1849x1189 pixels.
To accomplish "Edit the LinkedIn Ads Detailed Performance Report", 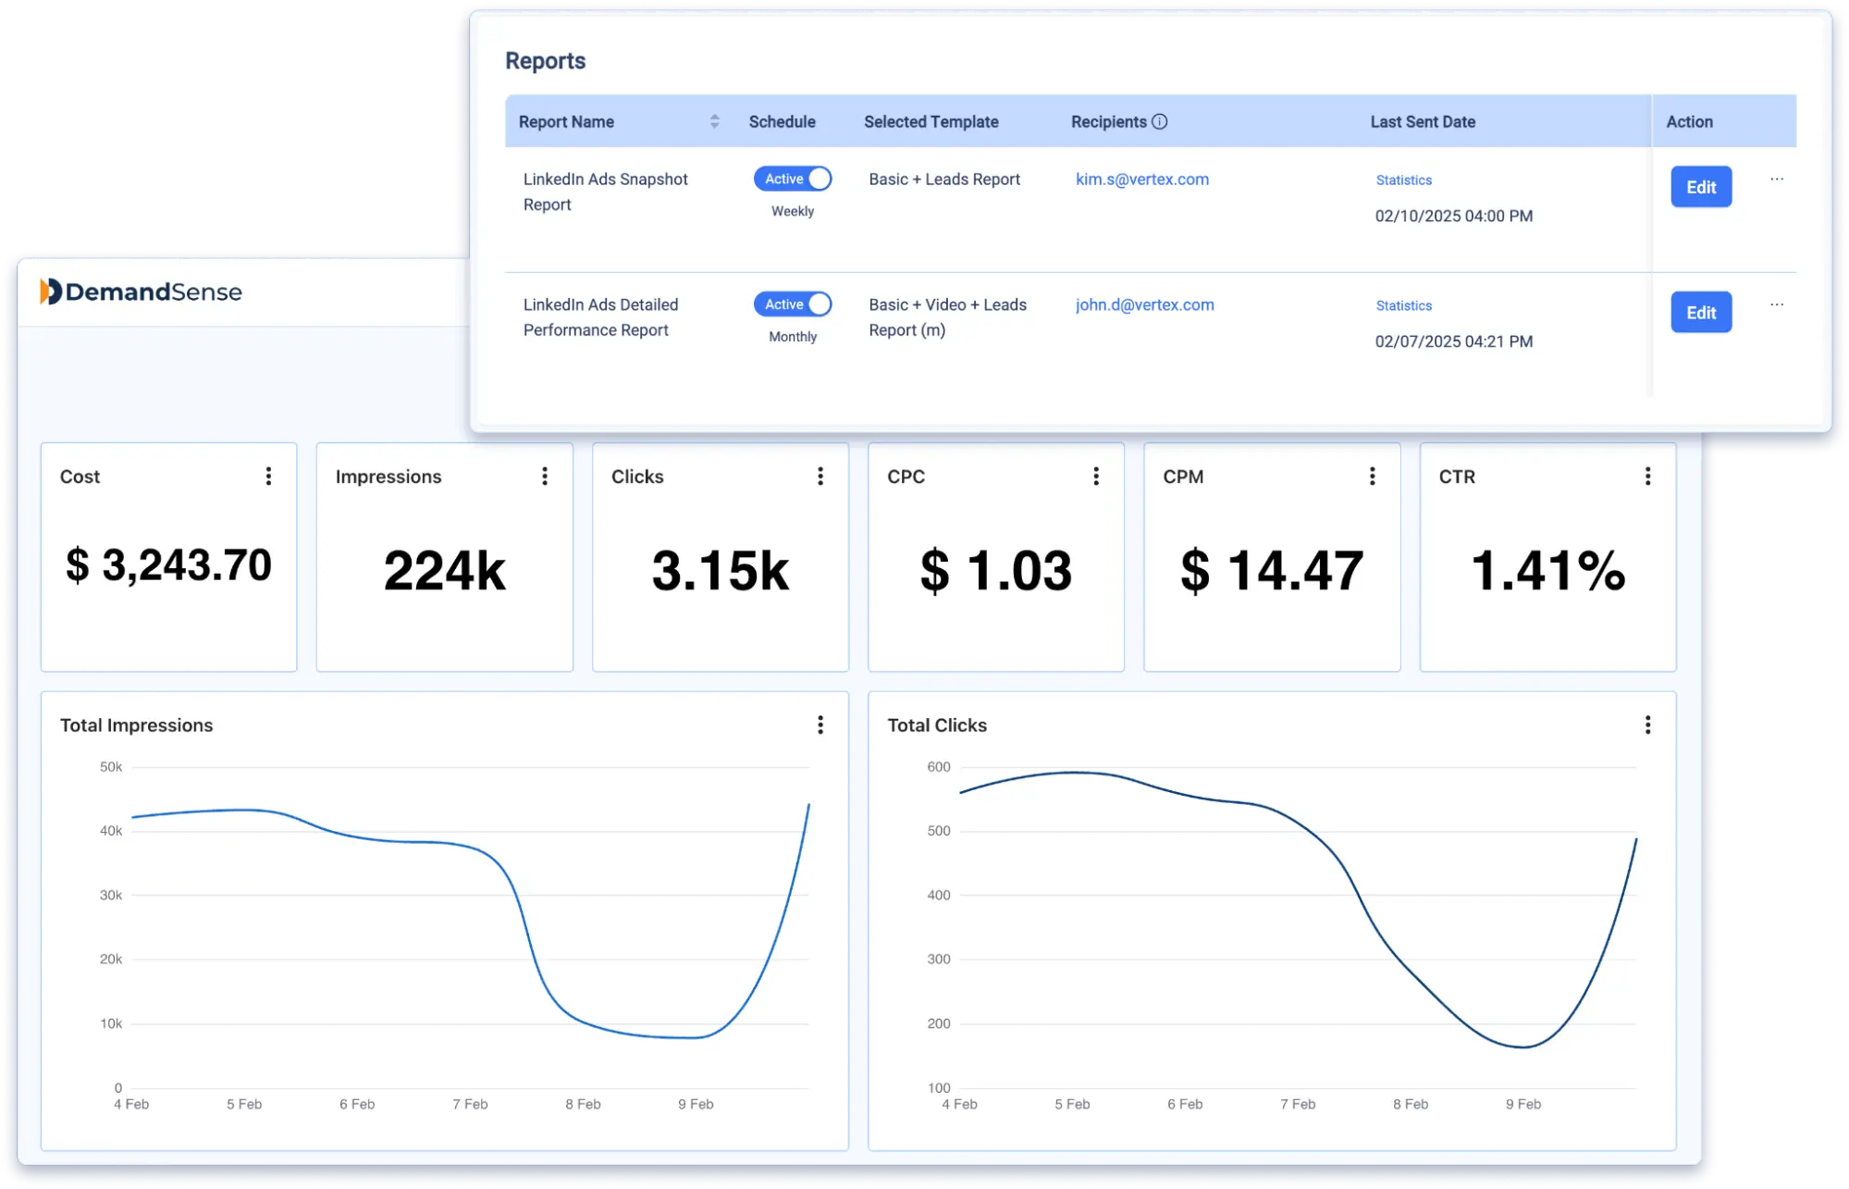I will pyautogui.click(x=1701, y=313).
